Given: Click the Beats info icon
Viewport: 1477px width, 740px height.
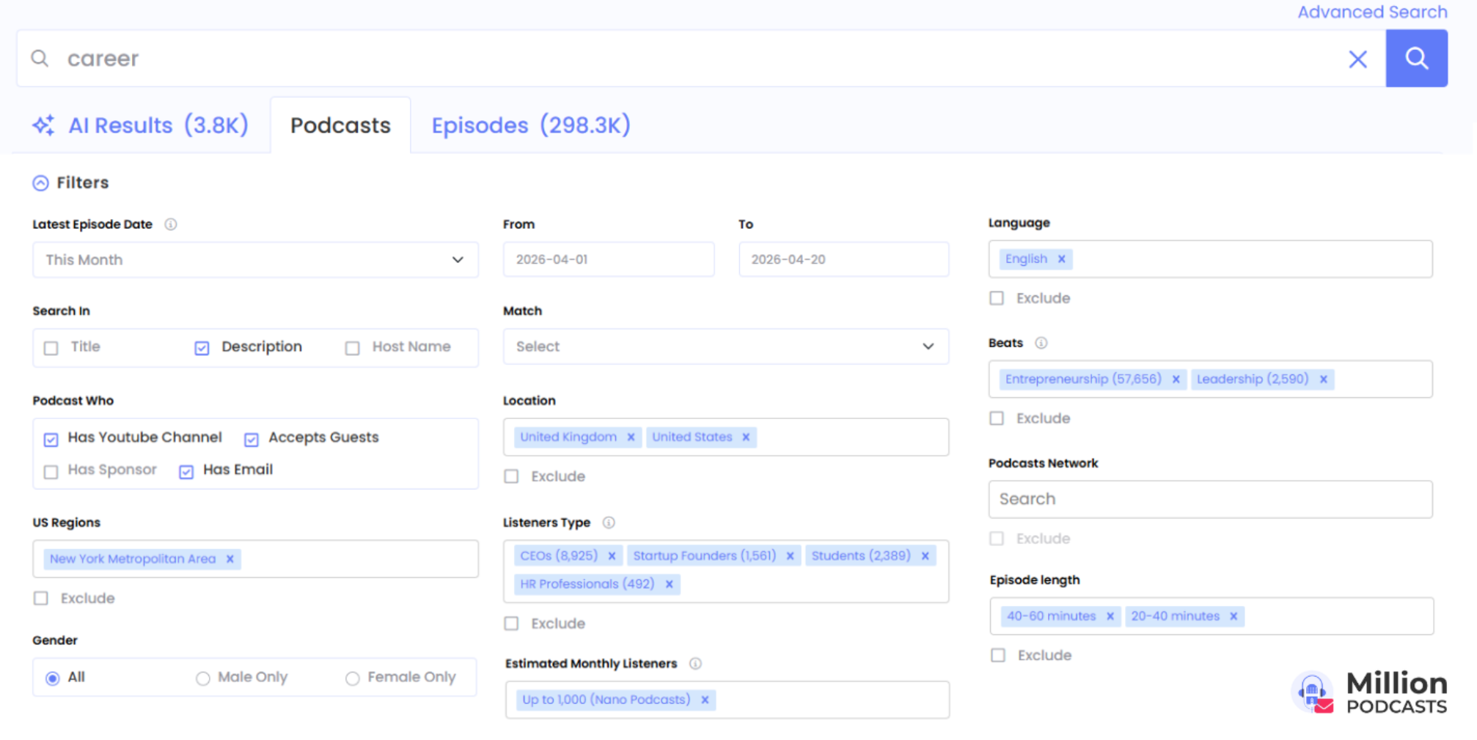Looking at the screenshot, I should 1041,343.
